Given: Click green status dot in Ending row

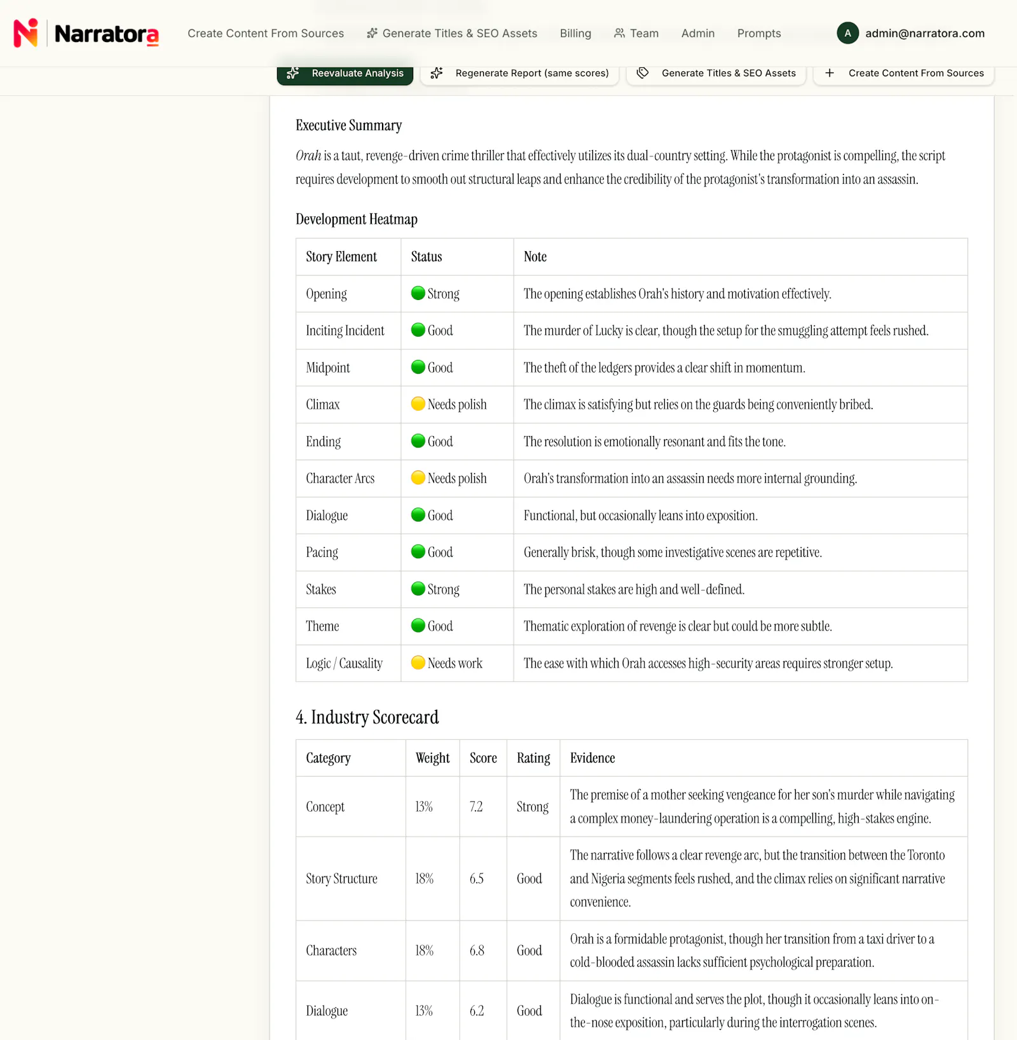Looking at the screenshot, I should 418,441.
